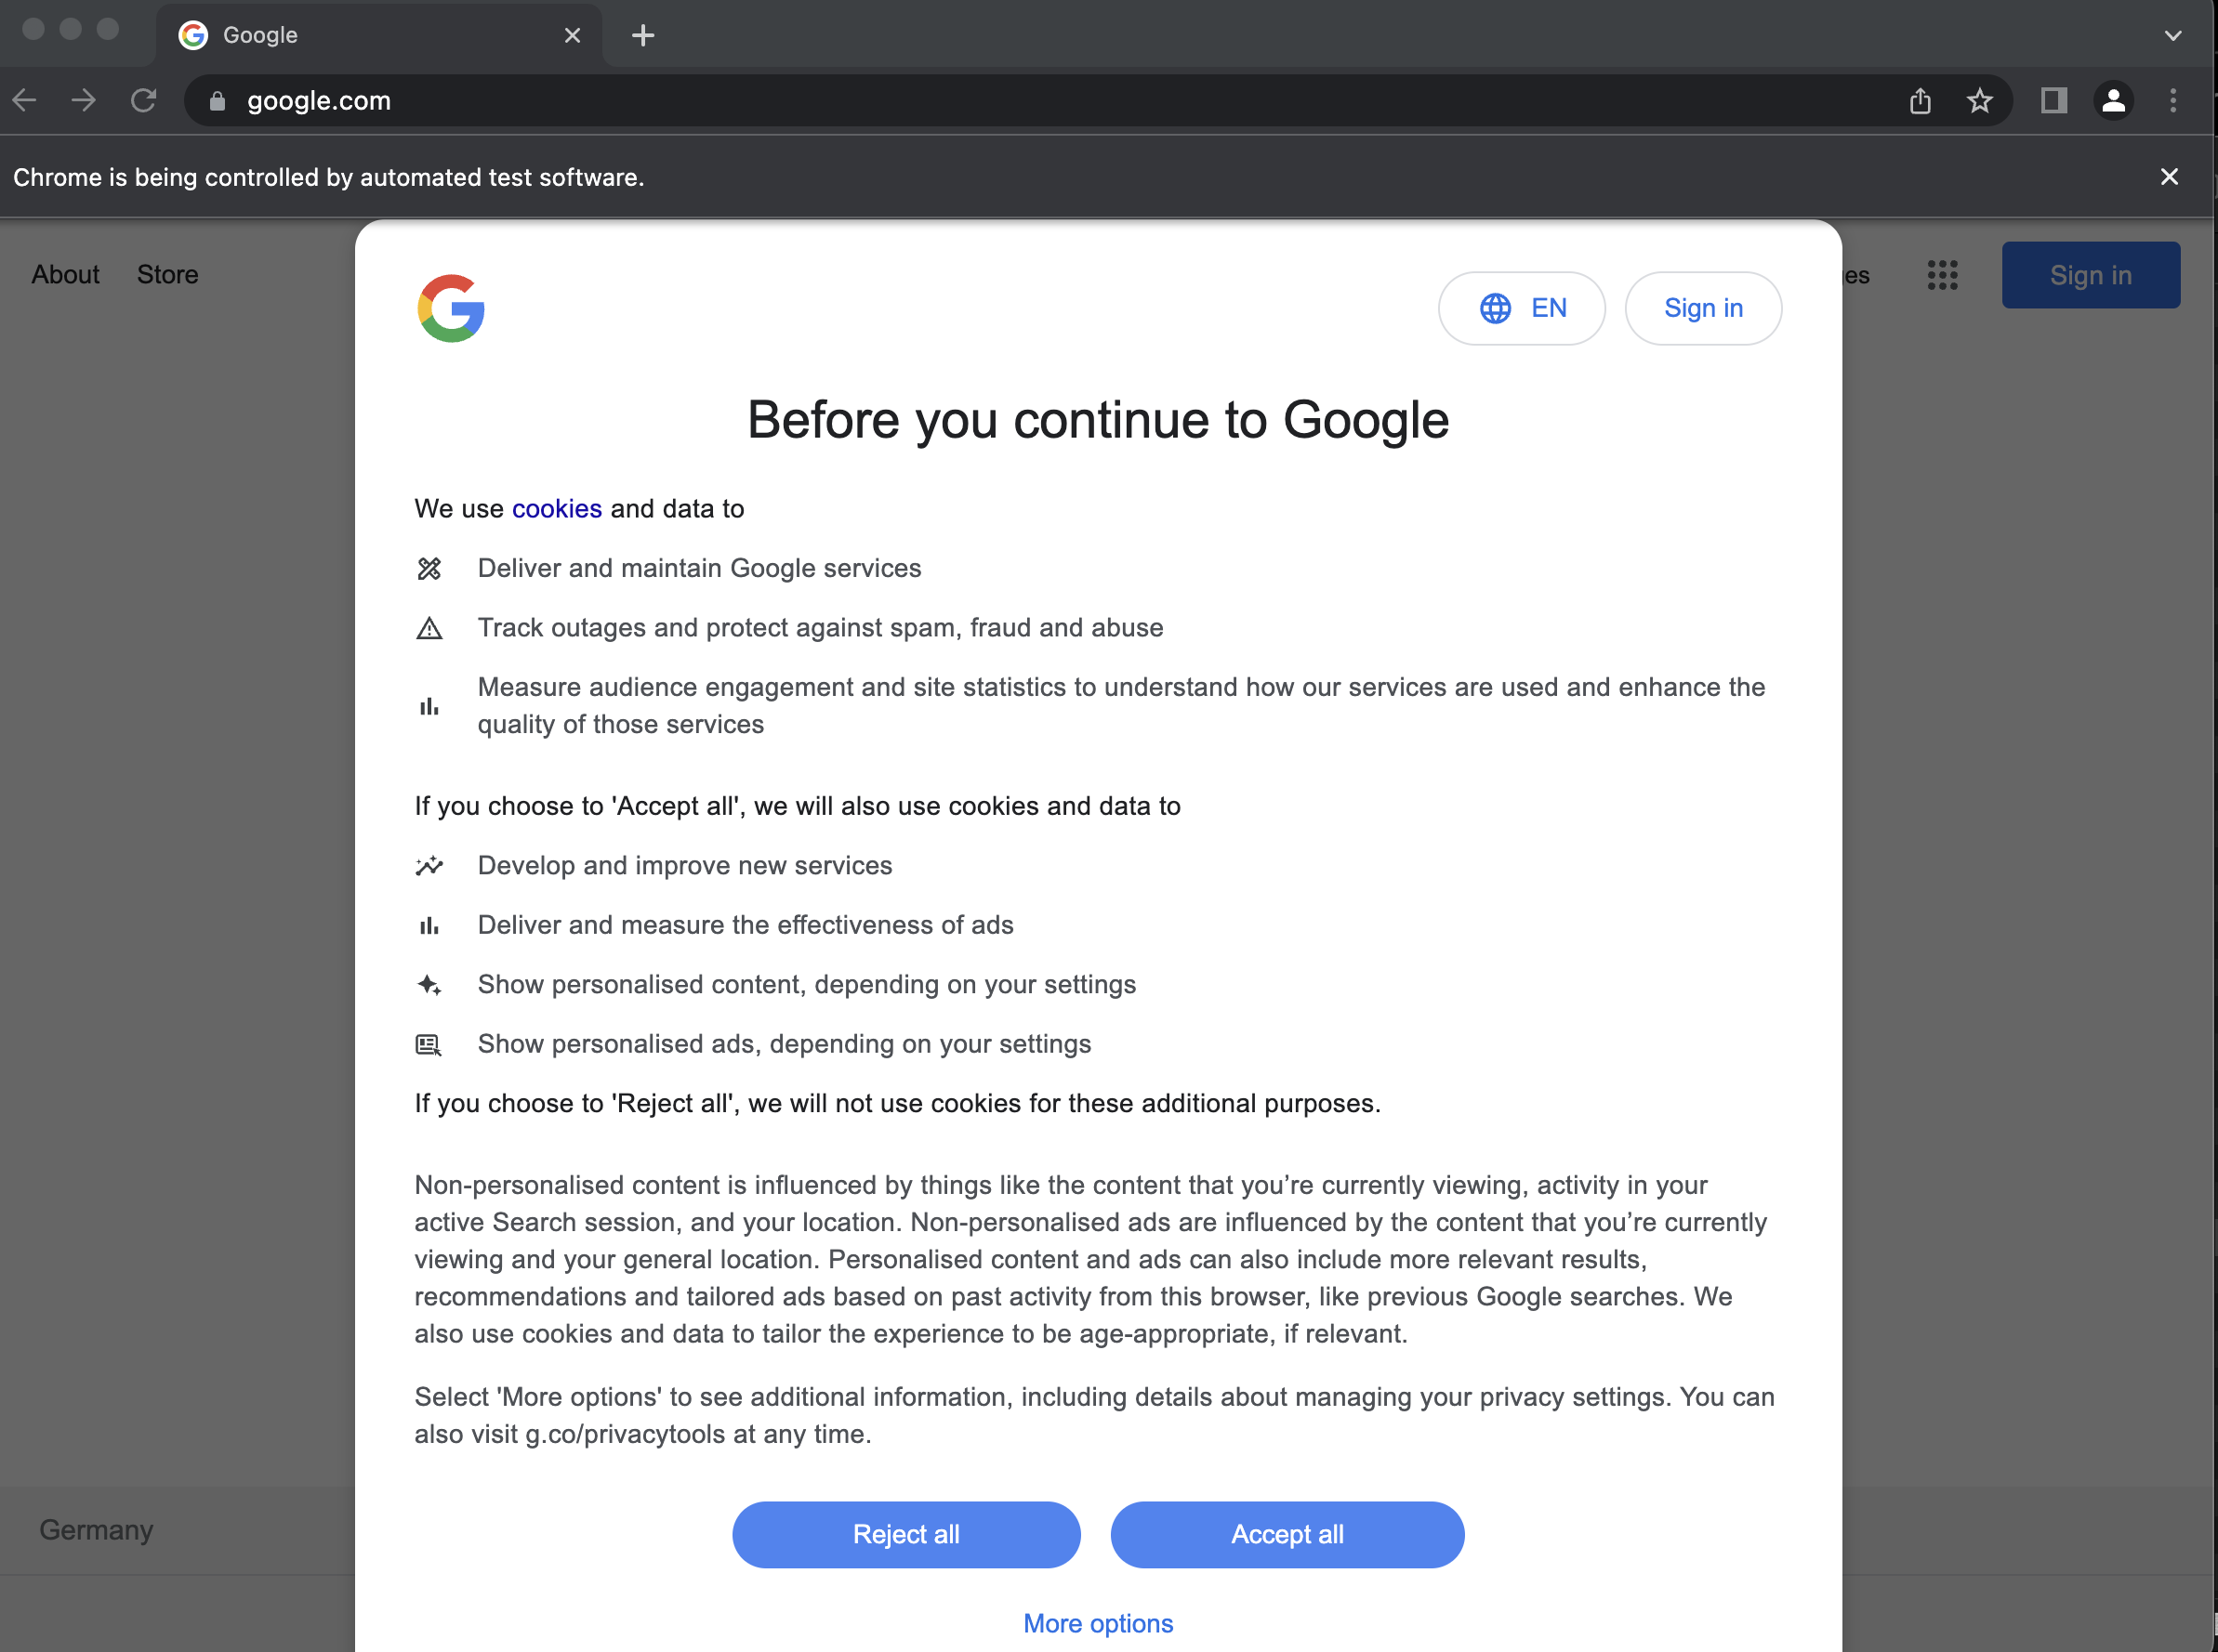Bookmark this tab with the star icon
Image resolution: width=2218 pixels, height=1652 pixels.
1980,100
